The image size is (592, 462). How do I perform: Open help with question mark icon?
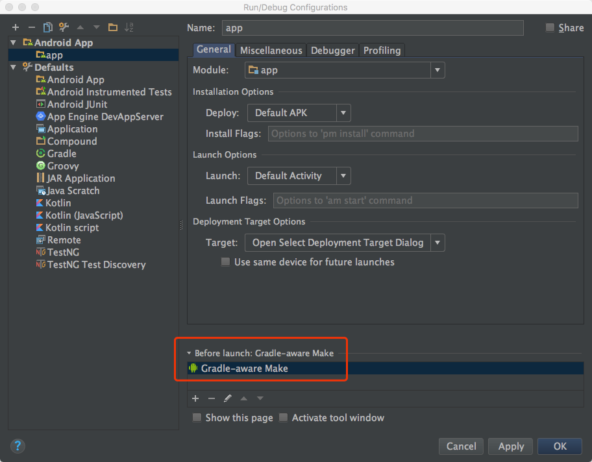coord(18,446)
